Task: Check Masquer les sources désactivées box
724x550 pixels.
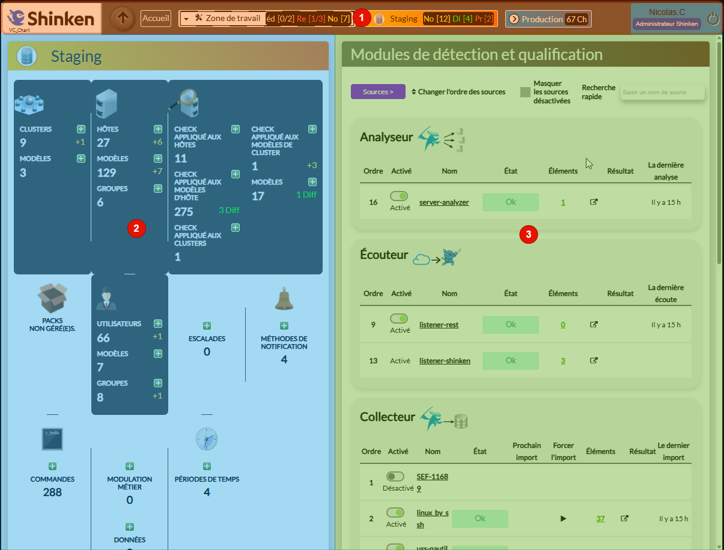Action: click(526, 92)
